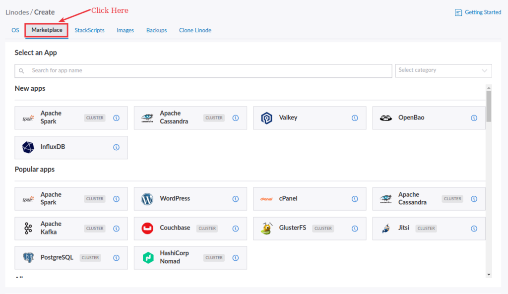Go to the StackScripts tab
The width and height of the screenshot is (508, 294).
click(89, 30)
